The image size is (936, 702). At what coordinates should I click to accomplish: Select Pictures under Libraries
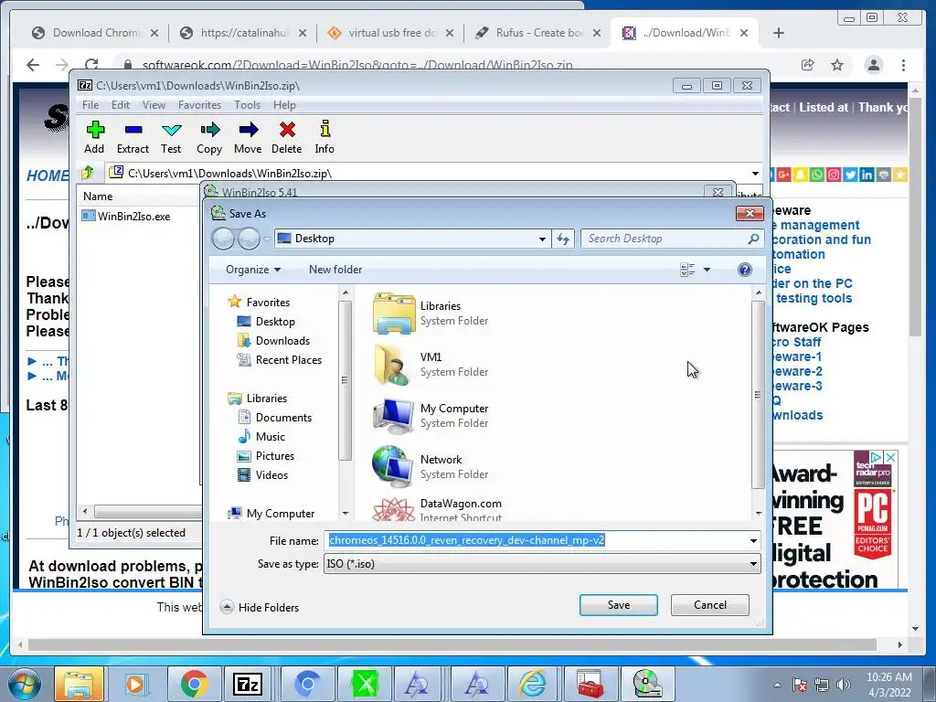coord(266,456)
